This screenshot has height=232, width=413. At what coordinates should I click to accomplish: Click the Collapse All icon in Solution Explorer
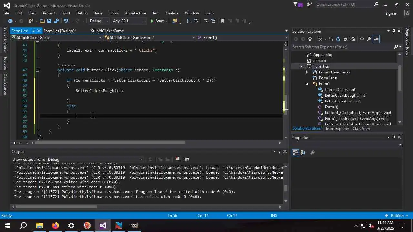point(345,39)
